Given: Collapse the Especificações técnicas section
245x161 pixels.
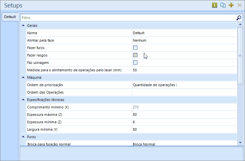Looking at the screenshot, I should click(23, 100).
